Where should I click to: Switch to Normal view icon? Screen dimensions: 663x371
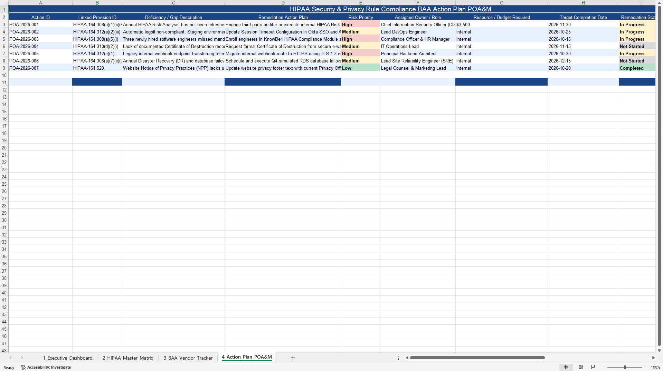click(566, 367)
